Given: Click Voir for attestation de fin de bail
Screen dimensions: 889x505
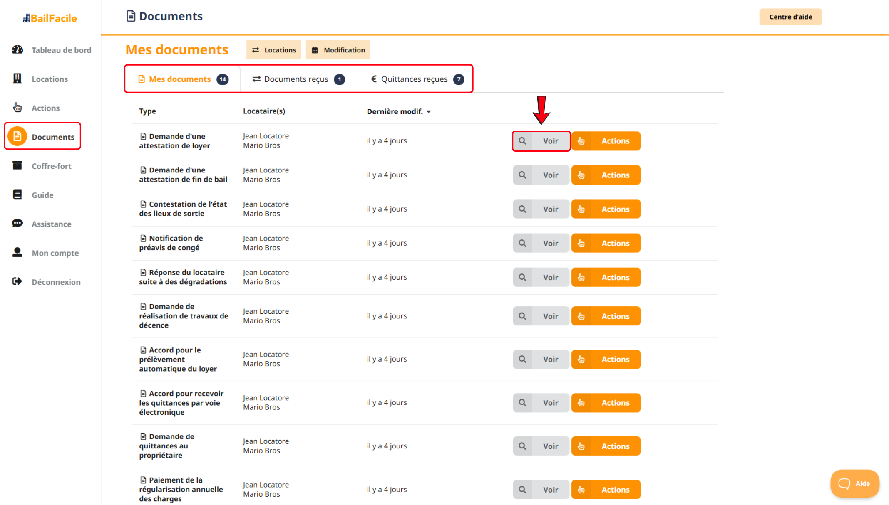Looking at the screenshot, I should tap(541, 175).
